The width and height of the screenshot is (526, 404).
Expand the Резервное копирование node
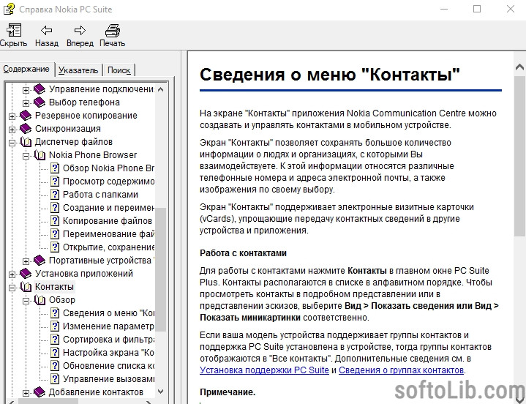tap(12, 116)
